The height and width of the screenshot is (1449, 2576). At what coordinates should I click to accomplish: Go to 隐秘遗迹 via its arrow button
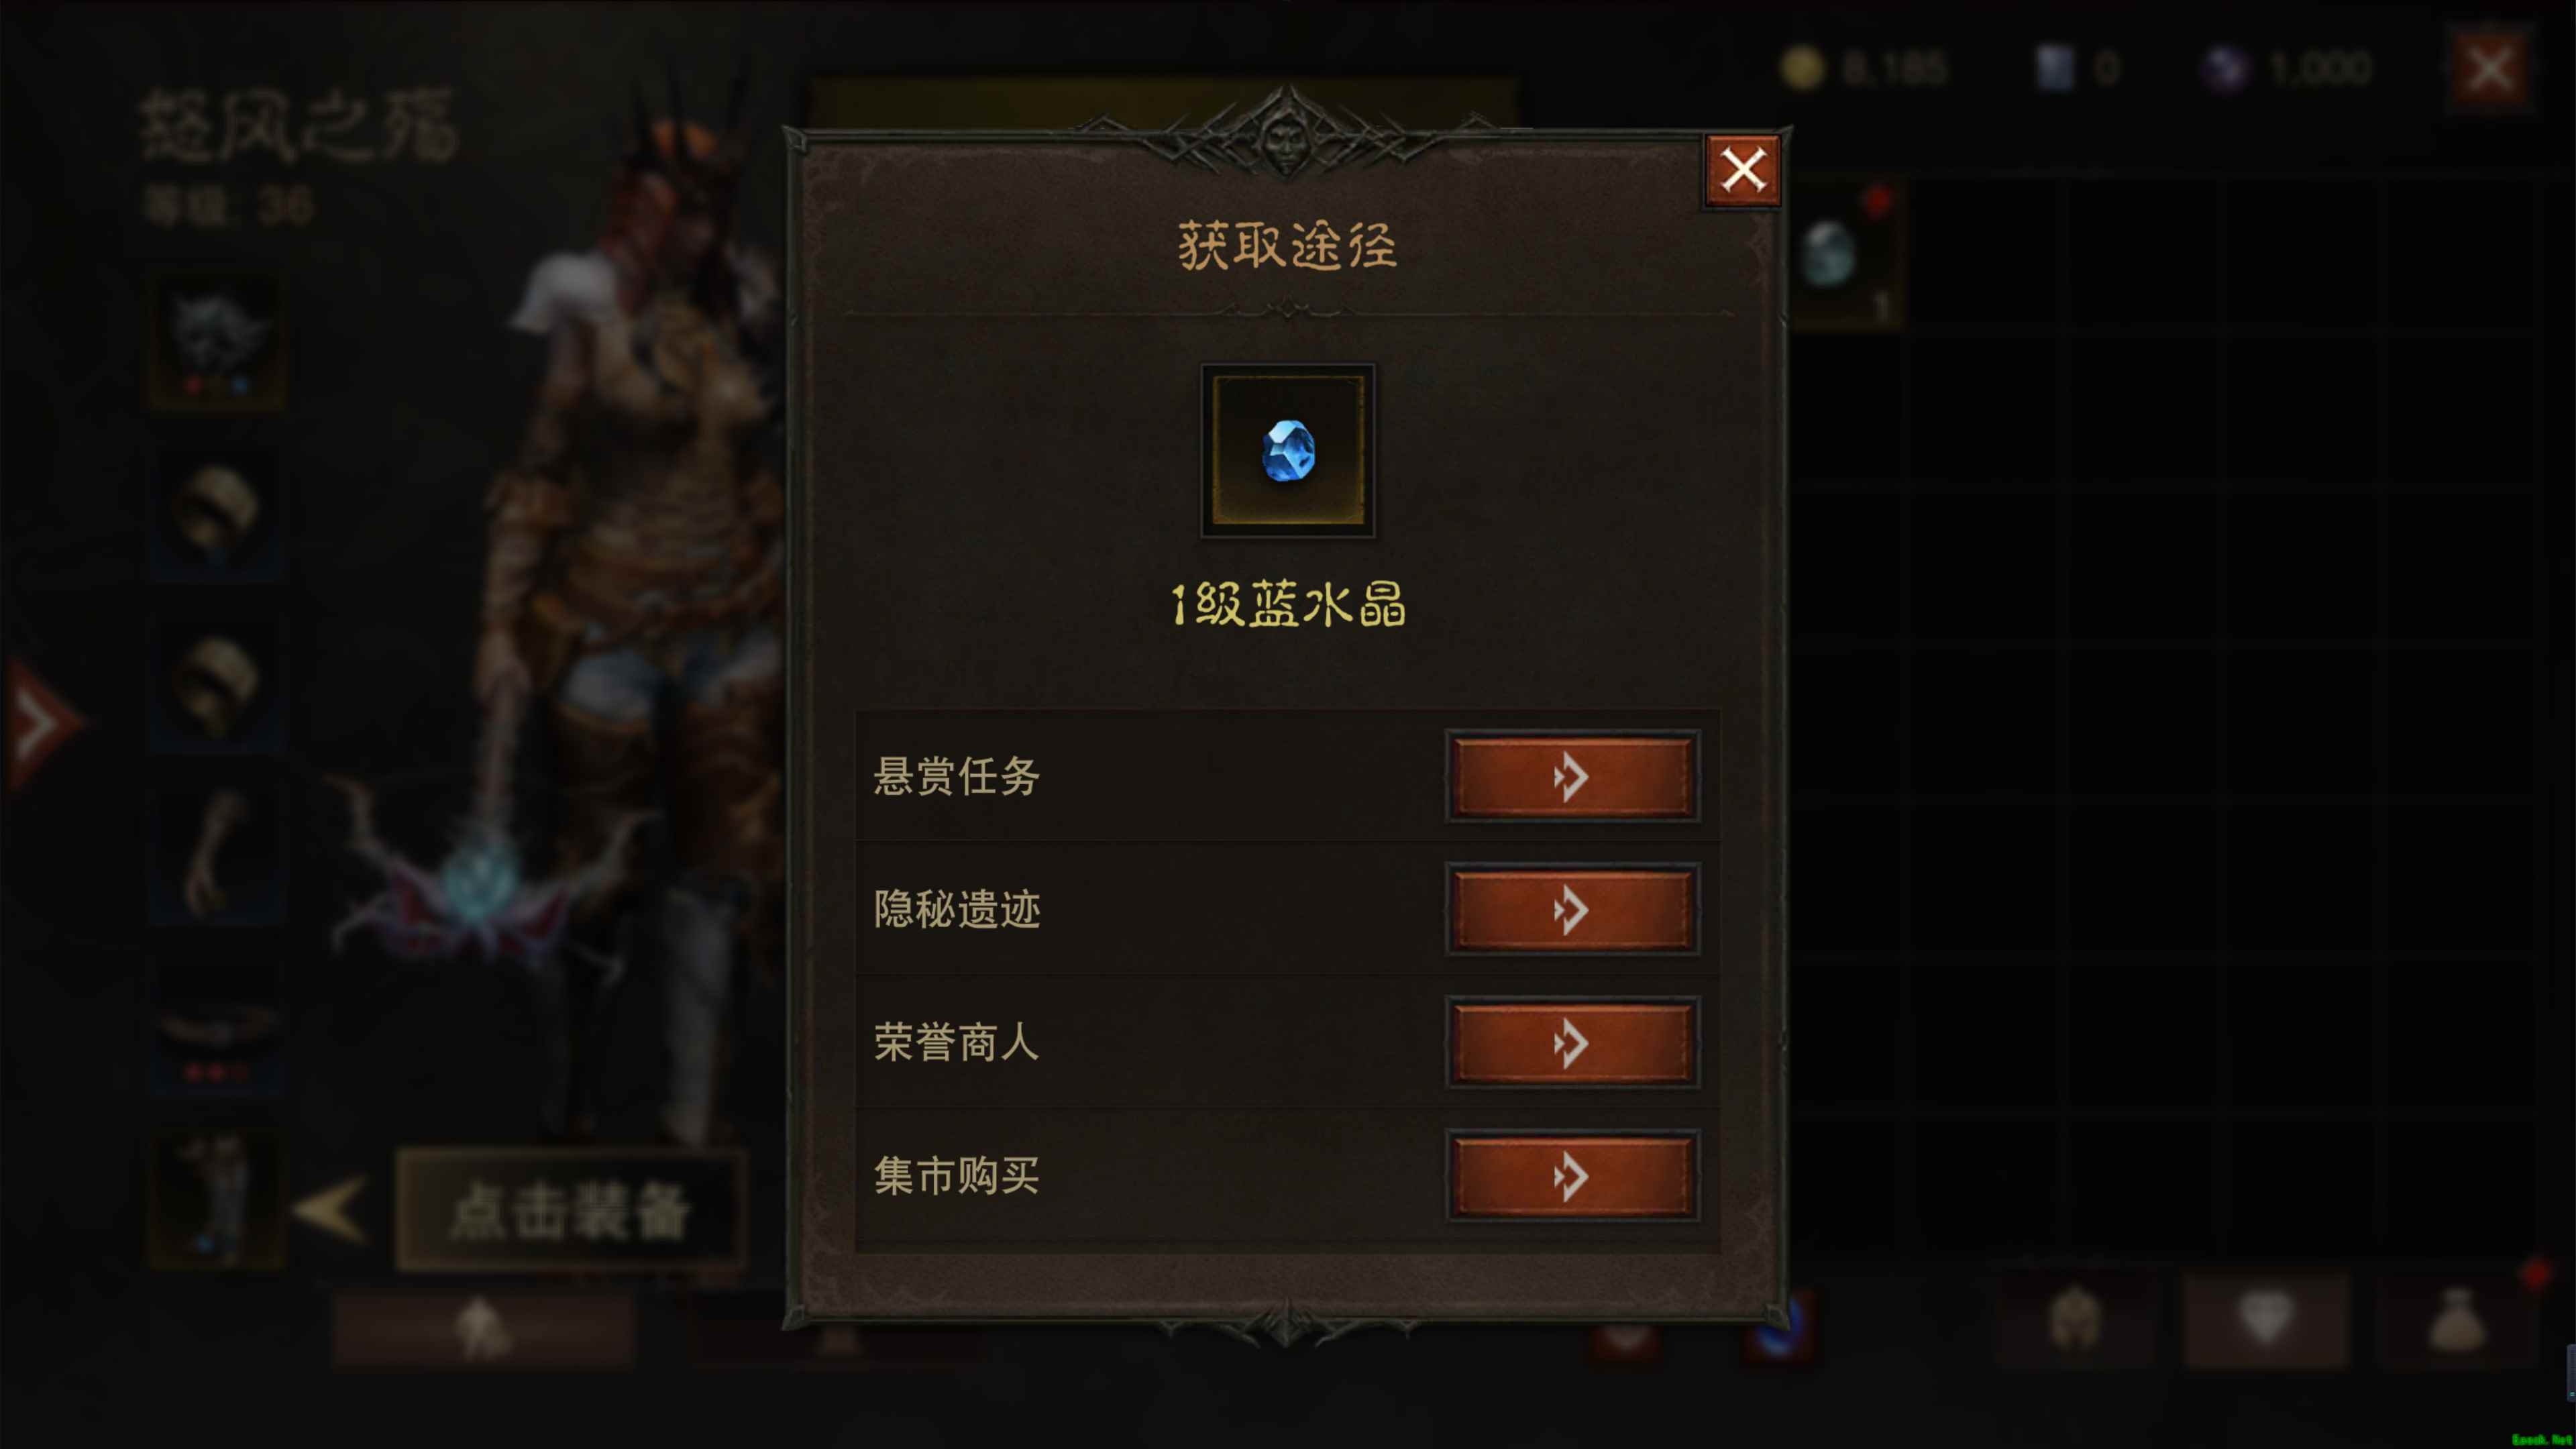(1572, 910)
